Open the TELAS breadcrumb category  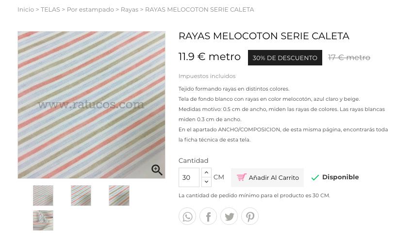tap(50, 10)
